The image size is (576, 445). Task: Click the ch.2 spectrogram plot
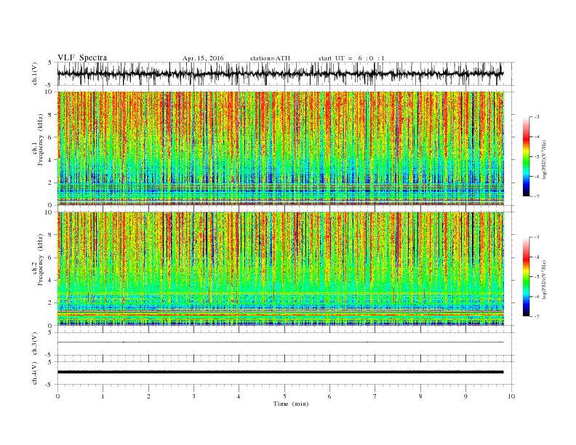(x=281, y=269)
